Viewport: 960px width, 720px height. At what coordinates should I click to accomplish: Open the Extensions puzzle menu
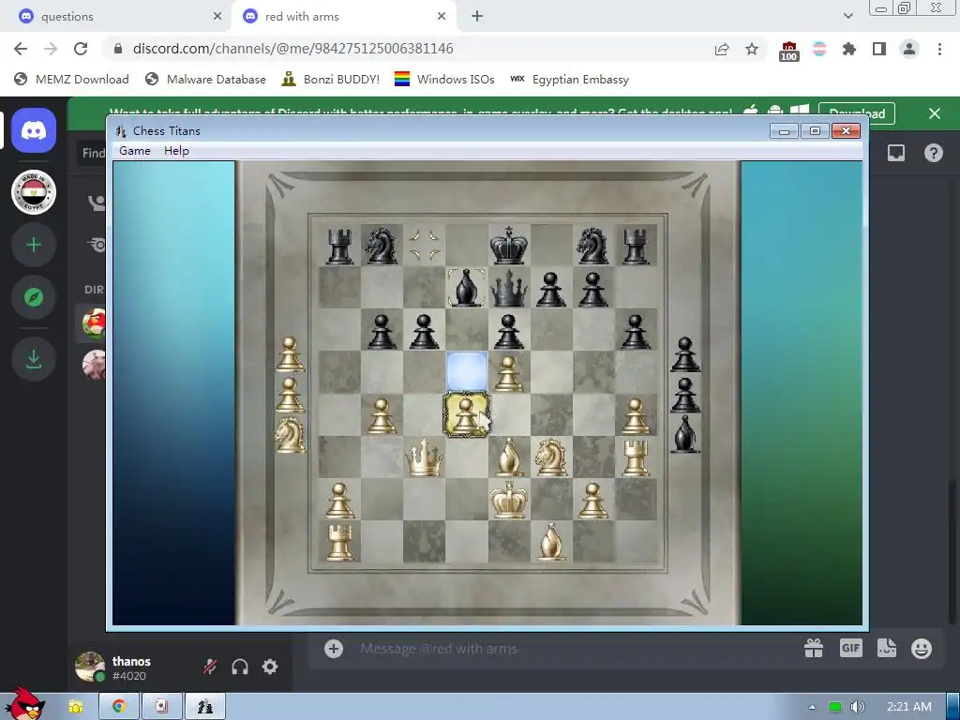(849, 49)
